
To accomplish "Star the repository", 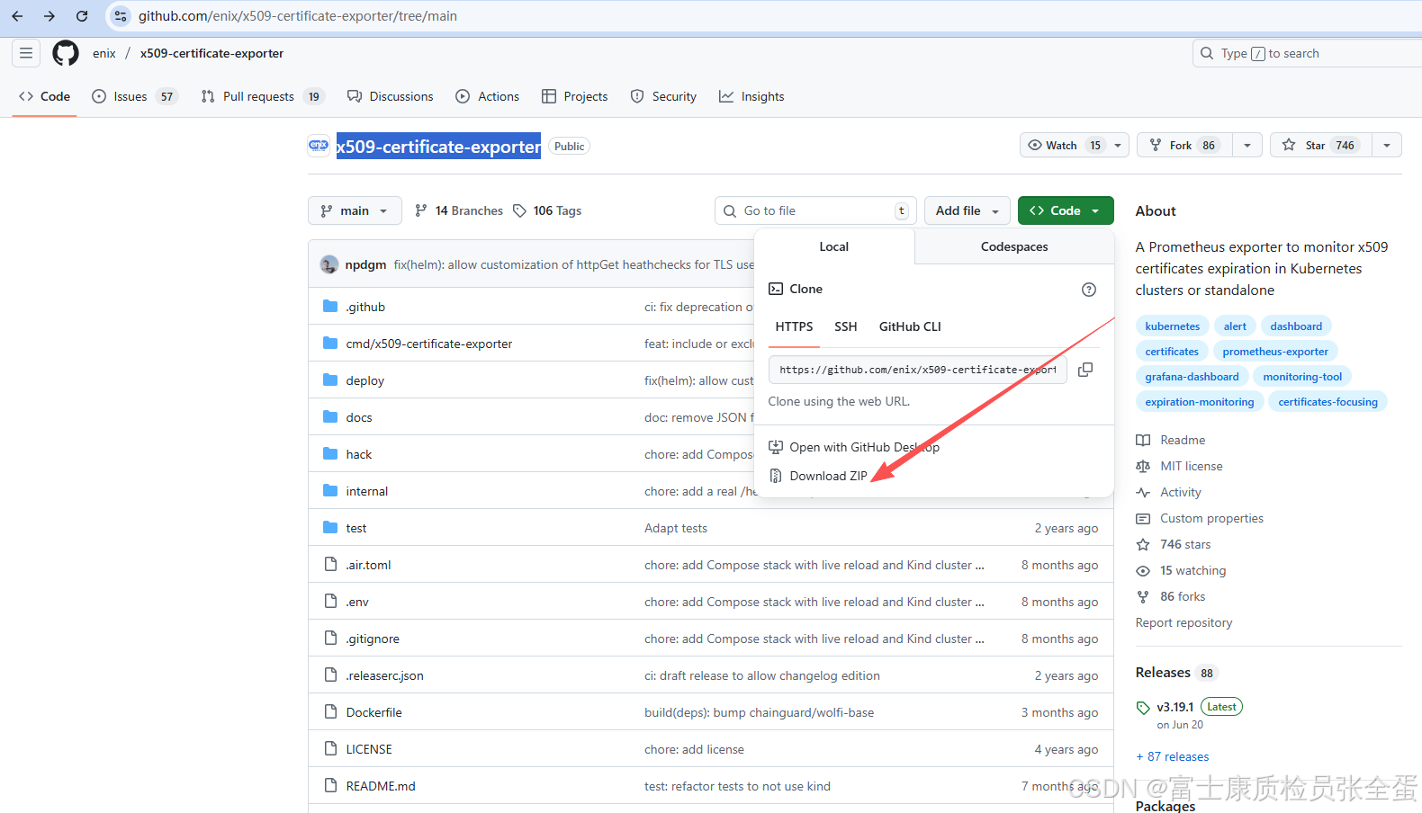I will click(x=1320, y=145).
